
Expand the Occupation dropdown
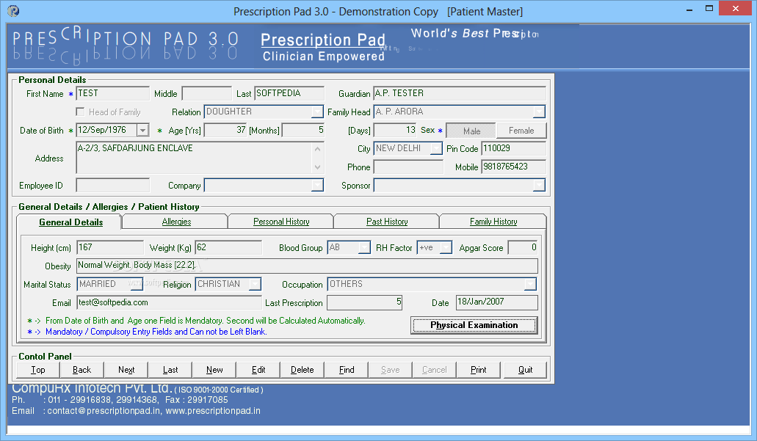530,284
